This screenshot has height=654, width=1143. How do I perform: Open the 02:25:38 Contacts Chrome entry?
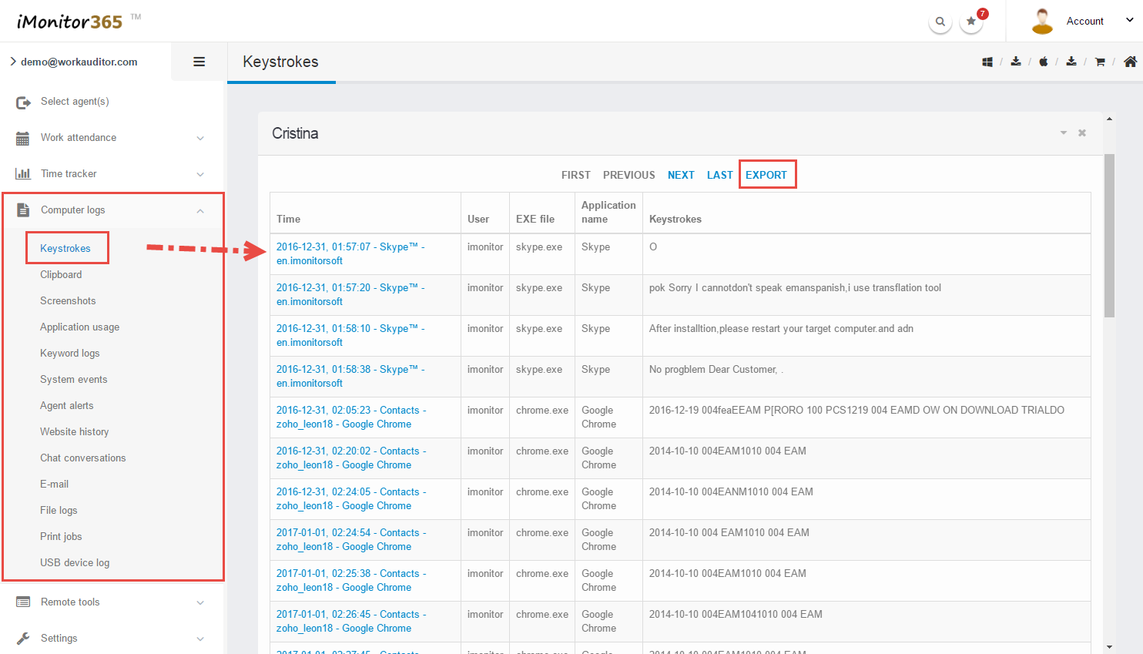click(x=351, y=581)
